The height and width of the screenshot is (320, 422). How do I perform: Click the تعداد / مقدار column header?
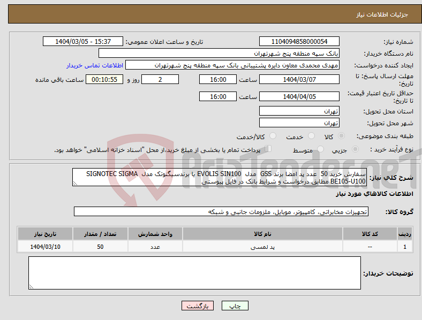point(100,234)
